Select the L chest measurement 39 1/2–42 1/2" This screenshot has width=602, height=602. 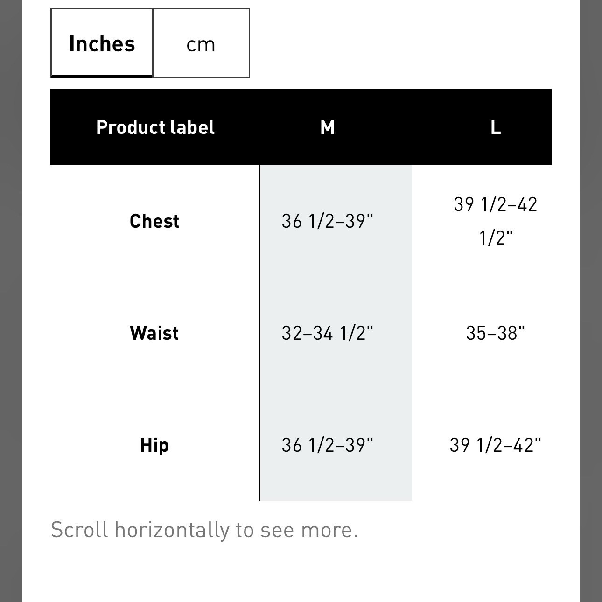496,221
